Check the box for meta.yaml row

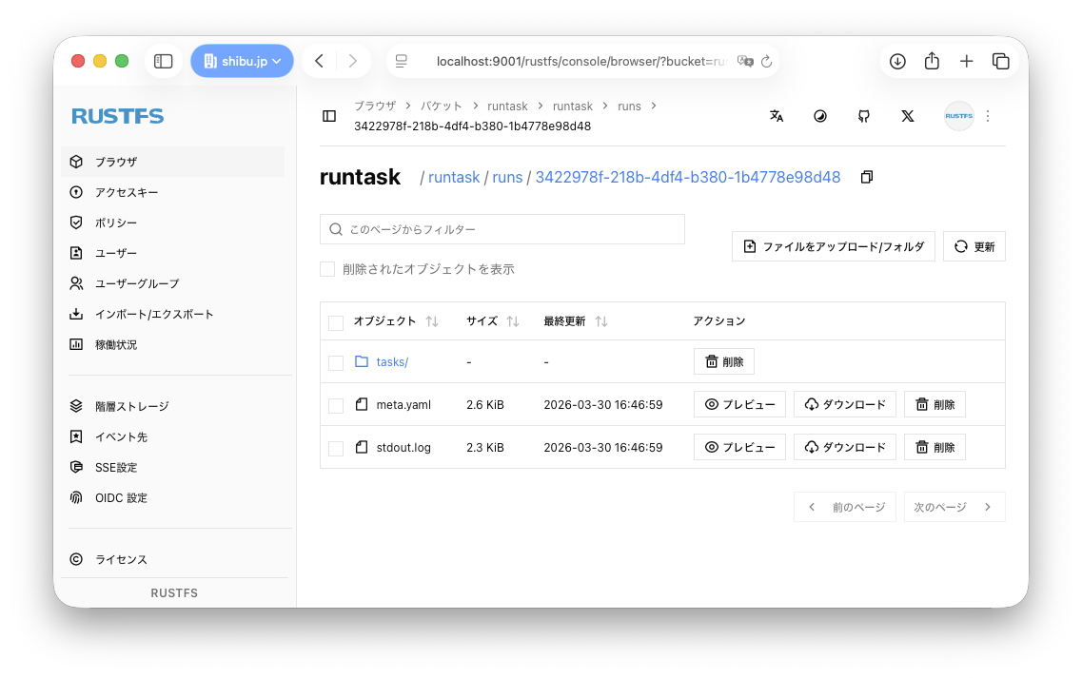336,405
